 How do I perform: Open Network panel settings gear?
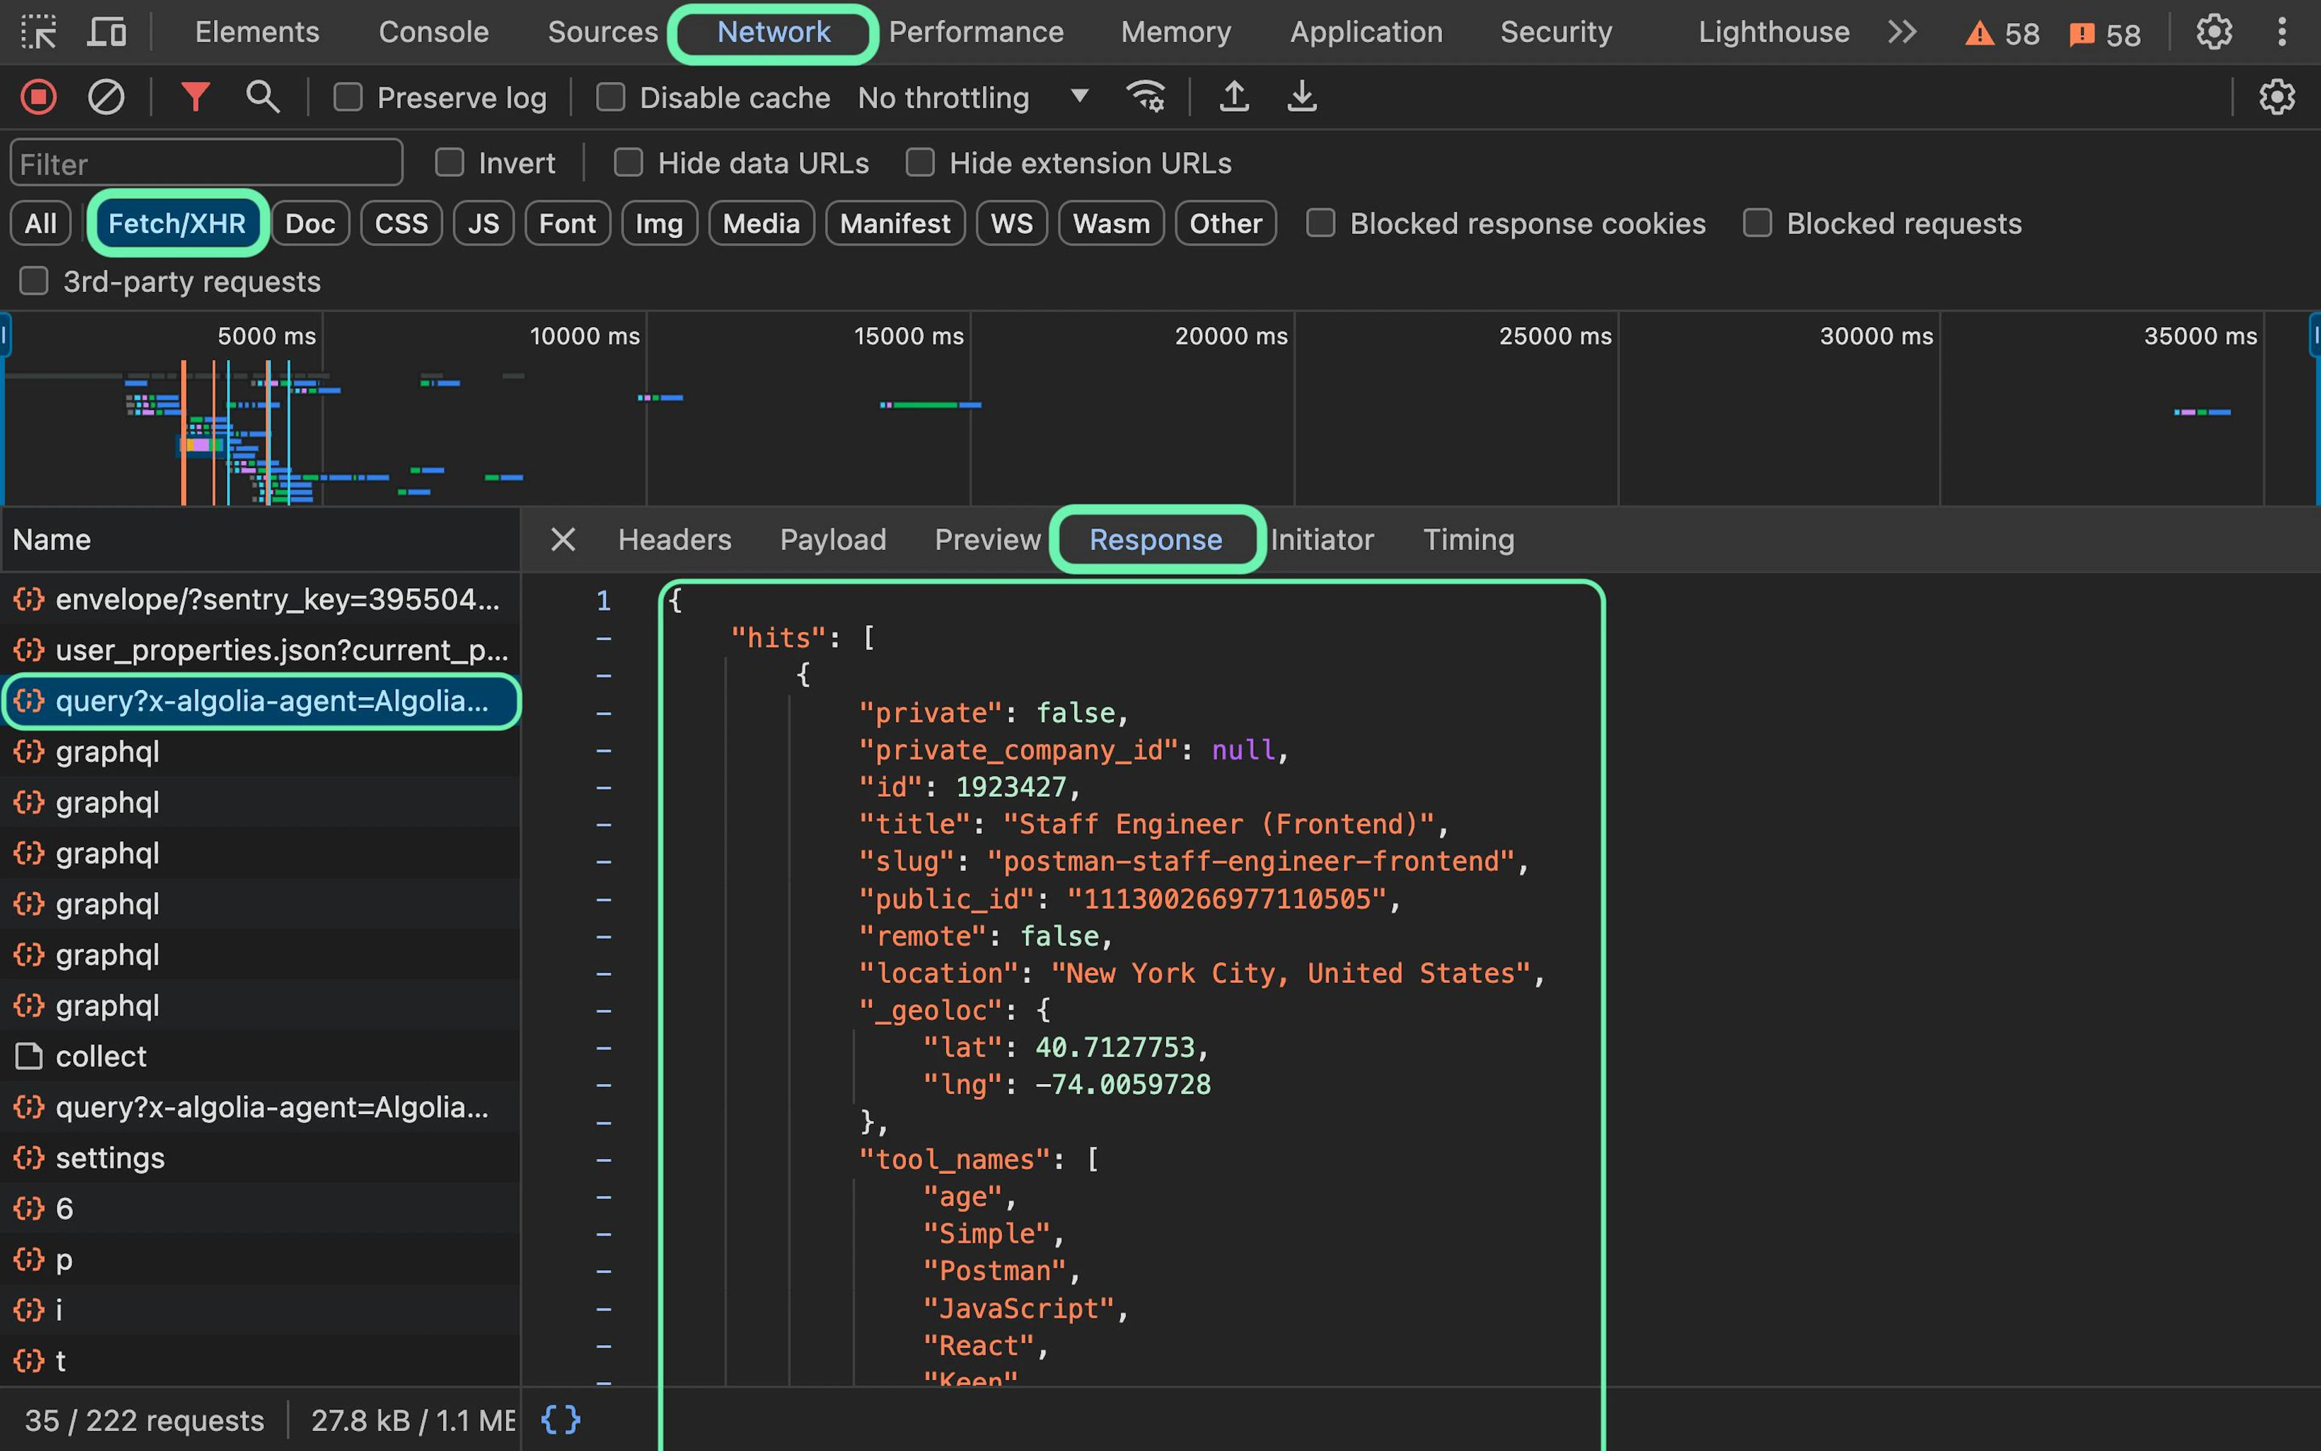tap(2277, 97)
